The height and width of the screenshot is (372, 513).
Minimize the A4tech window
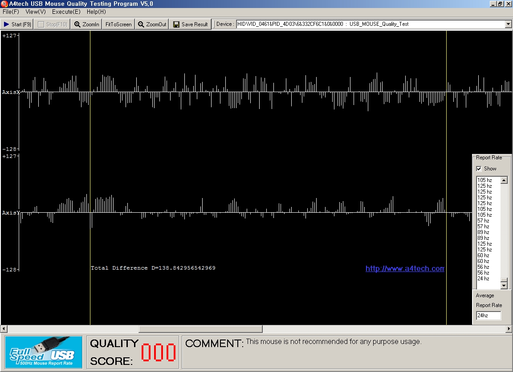(493, 4)
